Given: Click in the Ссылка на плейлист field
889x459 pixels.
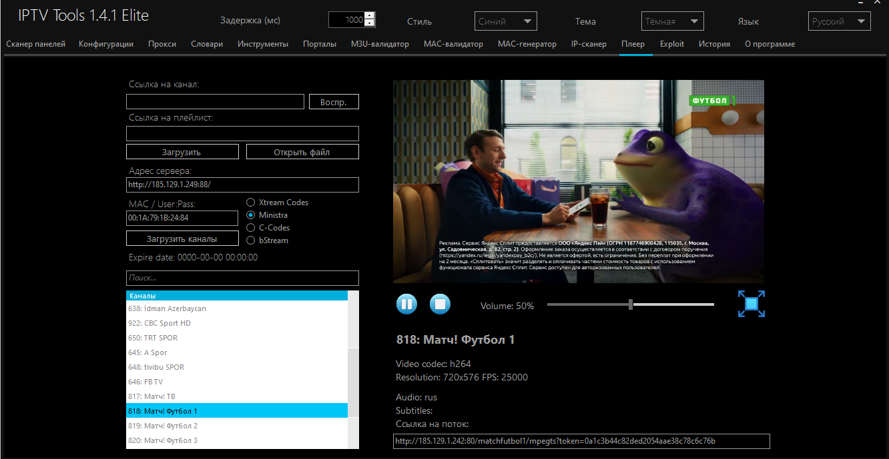Looking at the screenshot, I should [x=242, y=133].
